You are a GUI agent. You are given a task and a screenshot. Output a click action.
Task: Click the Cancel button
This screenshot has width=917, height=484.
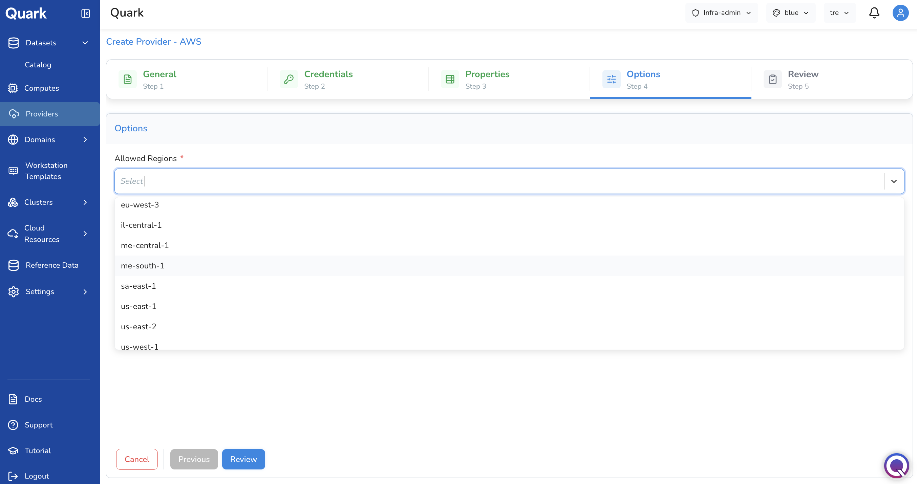[137, 459]
